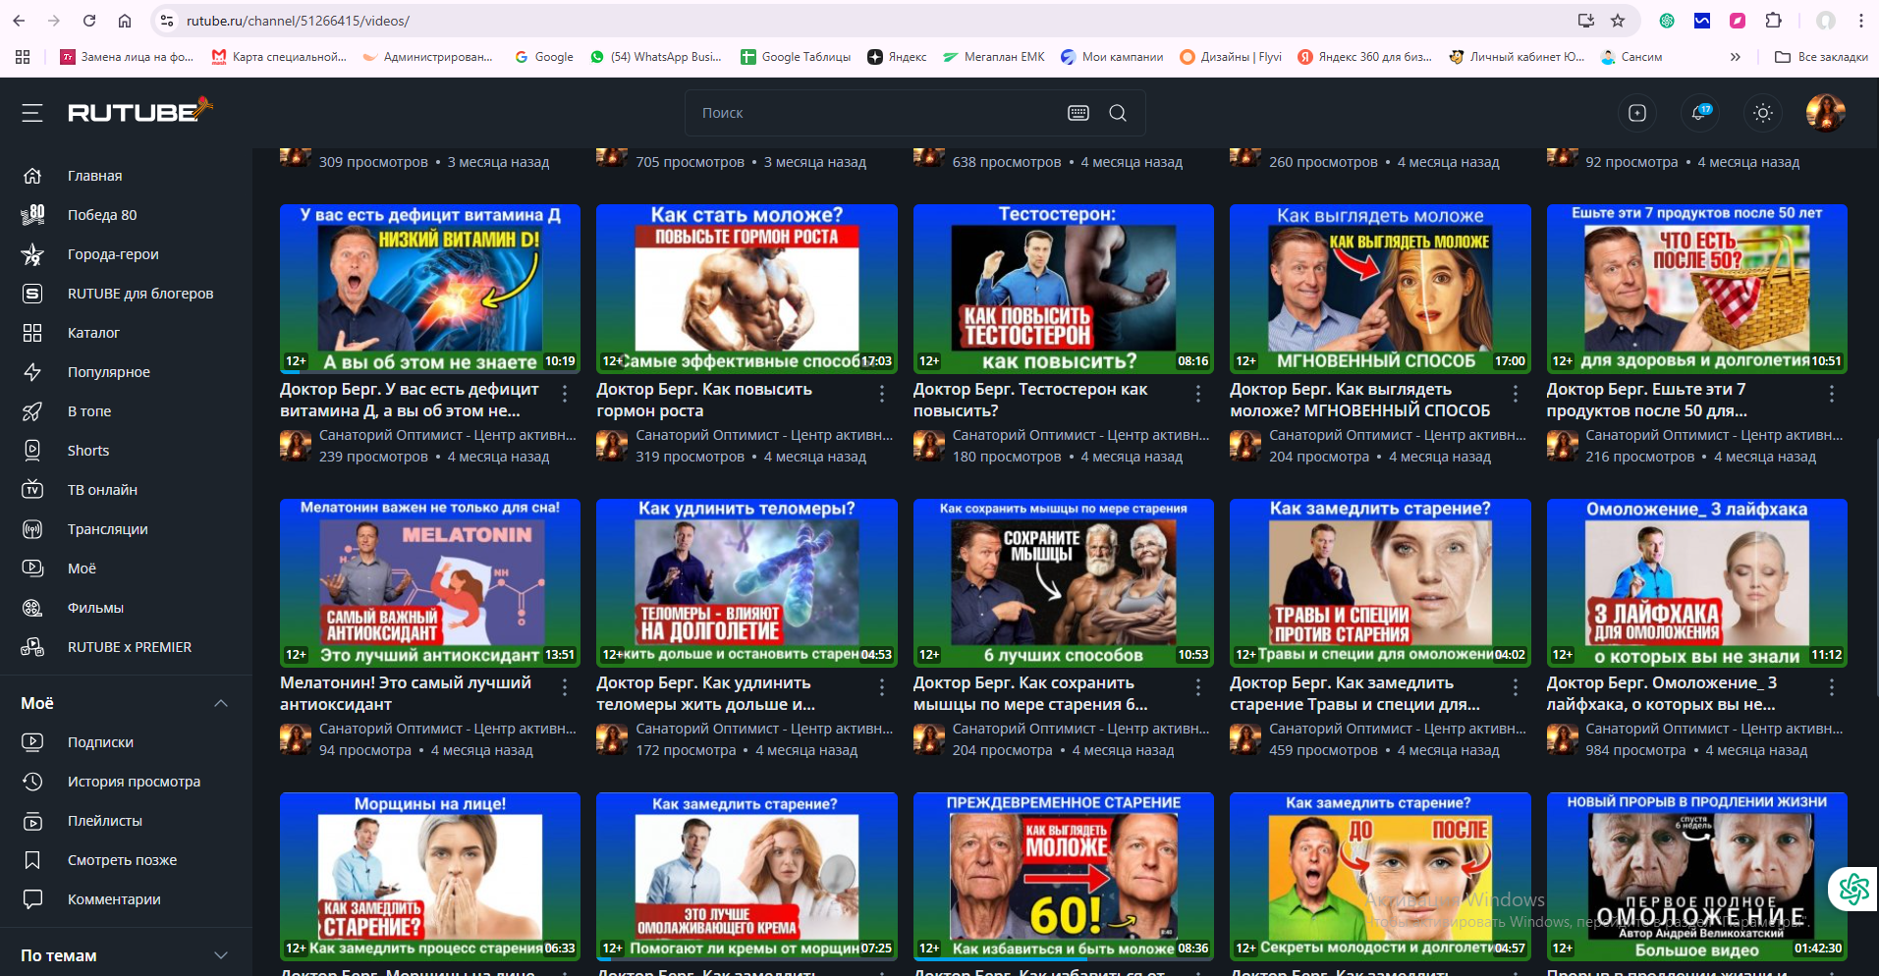Click into the Поиск search field

coord(874,113)
